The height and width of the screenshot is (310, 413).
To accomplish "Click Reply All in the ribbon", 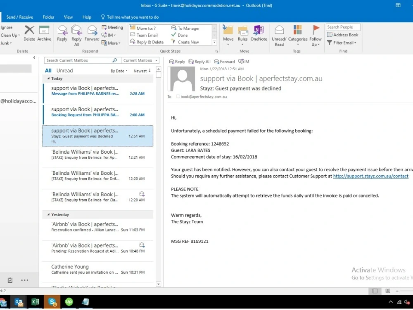I will point(77,36).
